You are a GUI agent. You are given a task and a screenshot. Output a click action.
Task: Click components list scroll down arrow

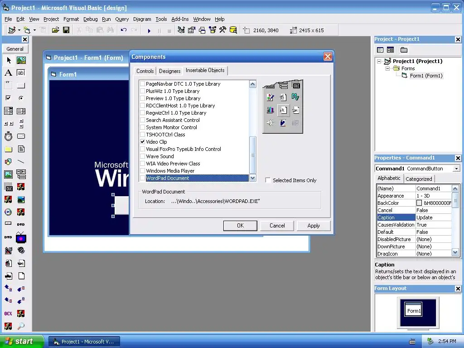[253, 178]
